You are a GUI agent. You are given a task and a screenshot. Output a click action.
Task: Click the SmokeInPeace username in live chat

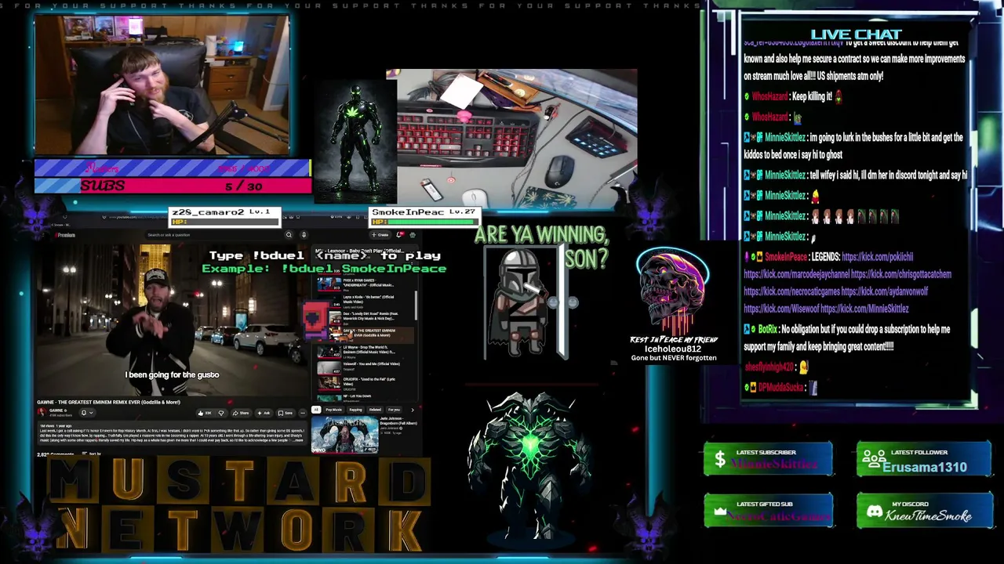pyautogui.click(x=786, y=257)
